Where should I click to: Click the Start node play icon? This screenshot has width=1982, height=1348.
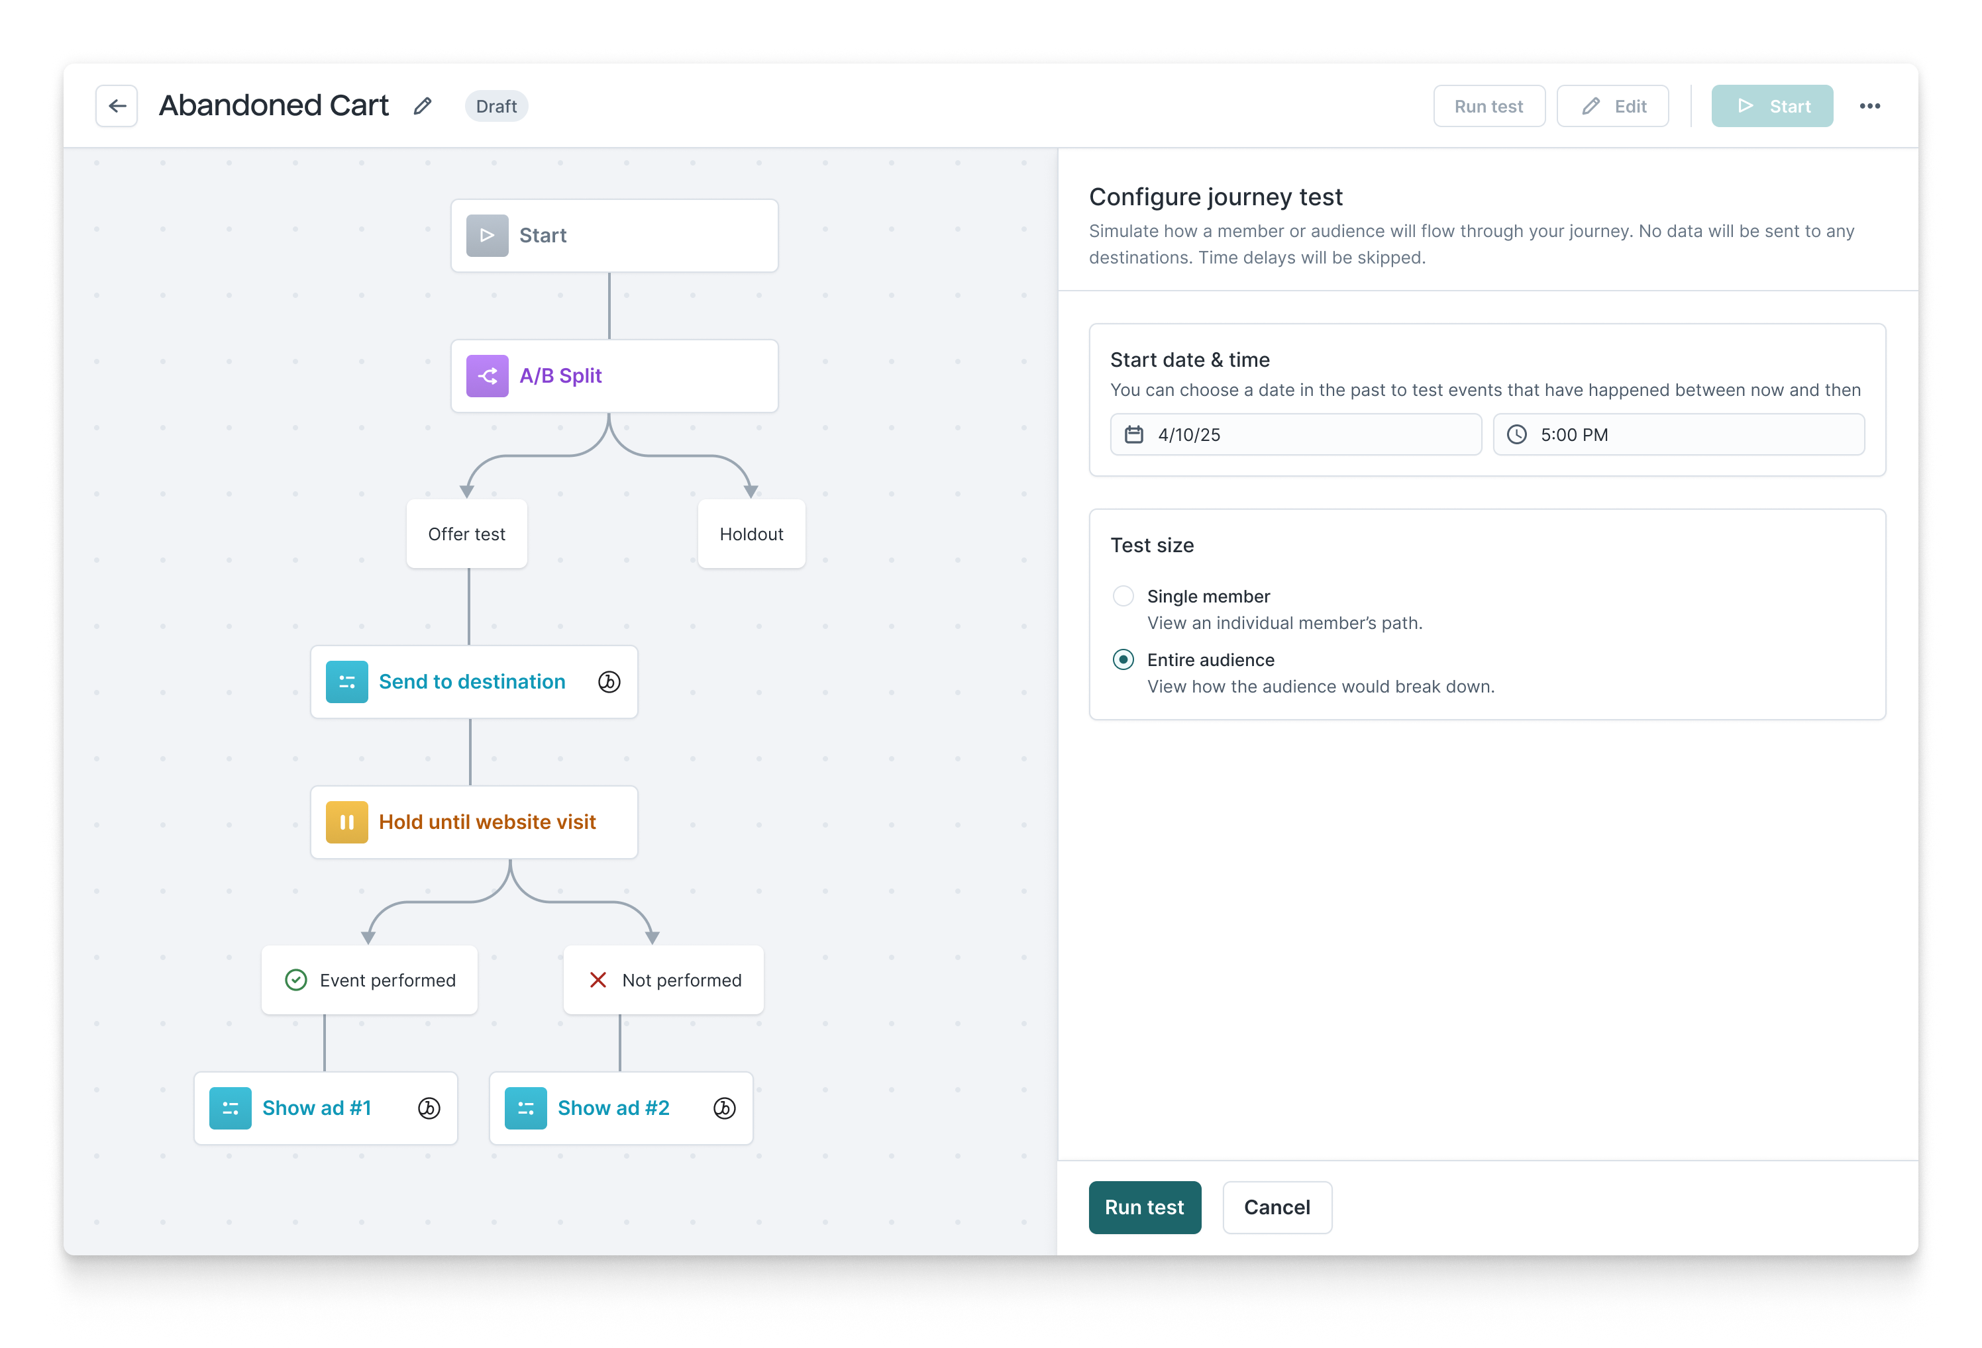[x=487, y=235]
